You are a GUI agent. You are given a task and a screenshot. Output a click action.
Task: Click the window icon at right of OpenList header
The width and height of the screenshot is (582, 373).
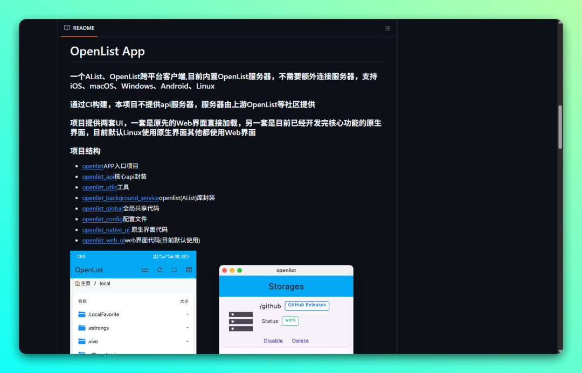click(189, 270)
